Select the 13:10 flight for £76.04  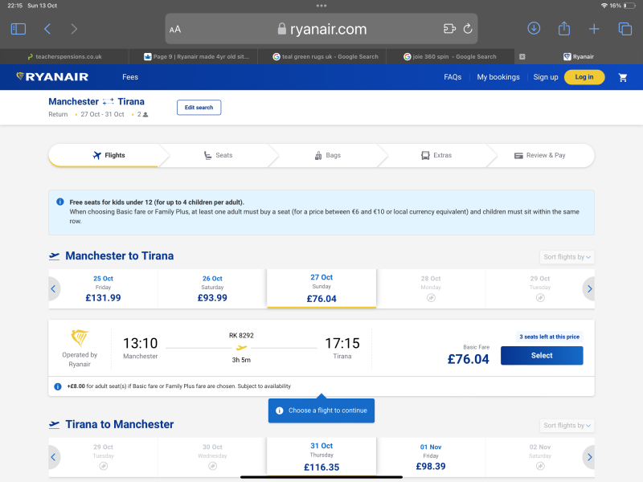click(541, 355)
